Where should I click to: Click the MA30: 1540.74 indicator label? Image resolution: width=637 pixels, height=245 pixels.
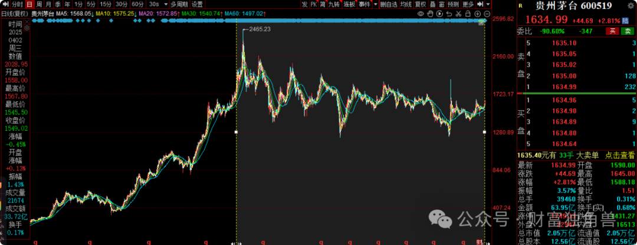coord(202,14)
